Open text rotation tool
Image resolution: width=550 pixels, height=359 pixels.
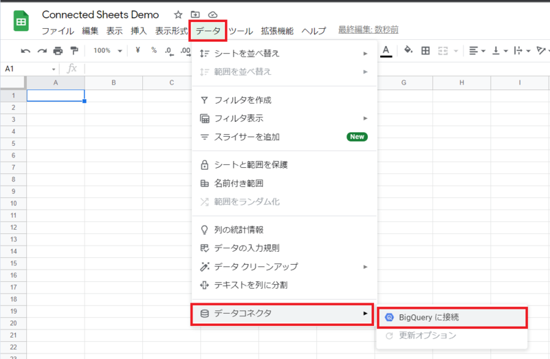[542, 51]
